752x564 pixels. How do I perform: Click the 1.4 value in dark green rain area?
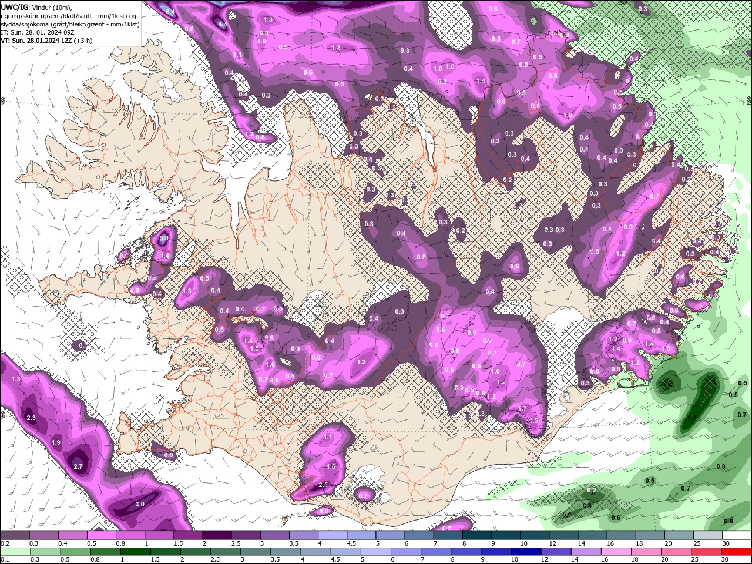[692, 417]
